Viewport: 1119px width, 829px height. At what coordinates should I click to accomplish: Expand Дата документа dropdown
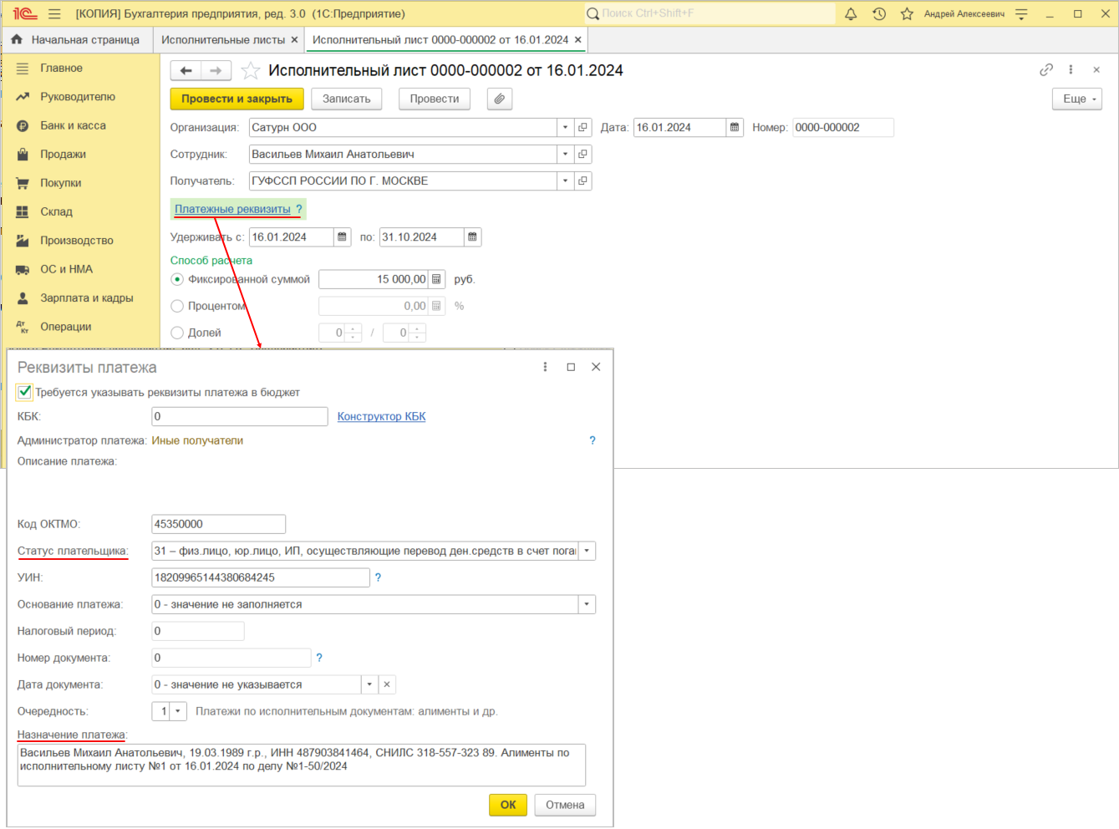point(369,684)
